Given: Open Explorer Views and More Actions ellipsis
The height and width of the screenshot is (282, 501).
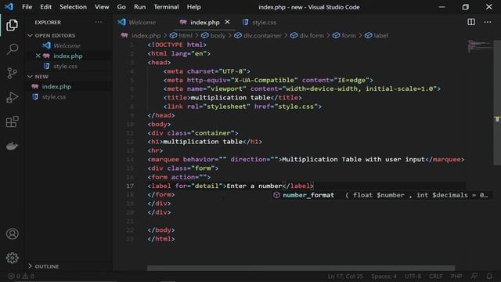Looking at the screenshot, I should 99,22.
